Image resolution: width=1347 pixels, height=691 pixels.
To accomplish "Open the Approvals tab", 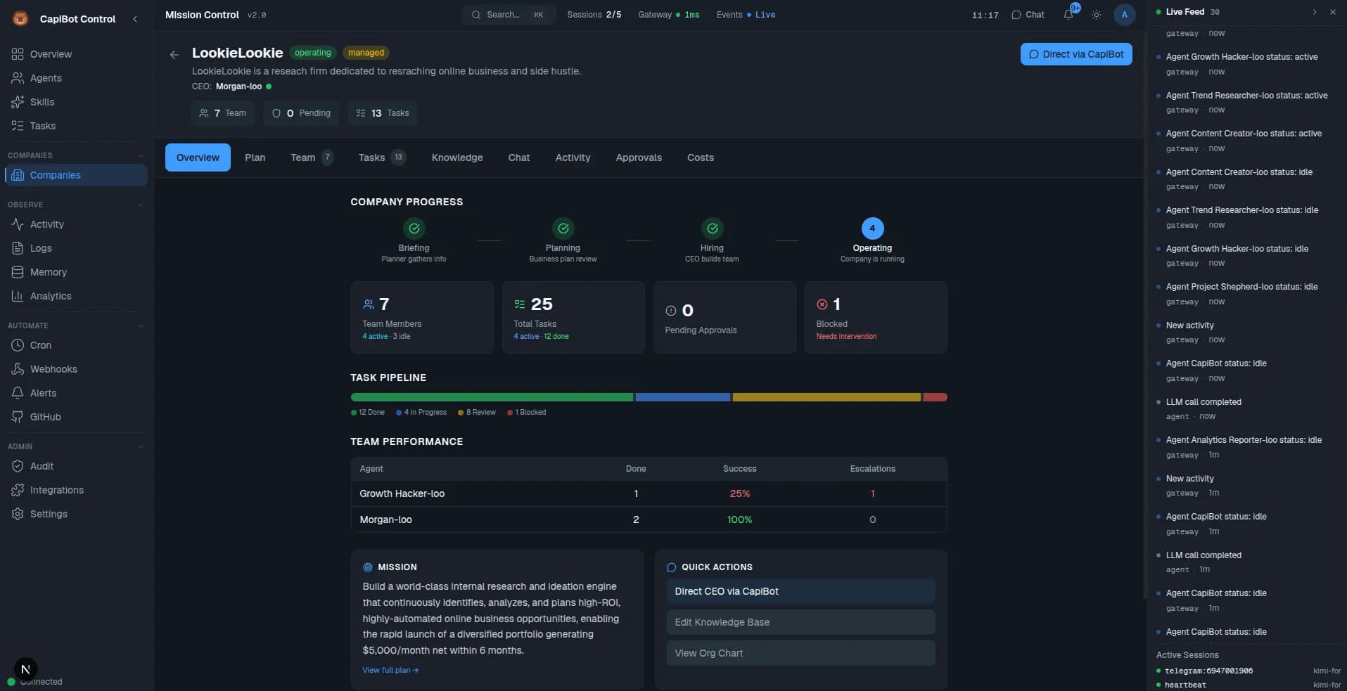I will point(639,157).
